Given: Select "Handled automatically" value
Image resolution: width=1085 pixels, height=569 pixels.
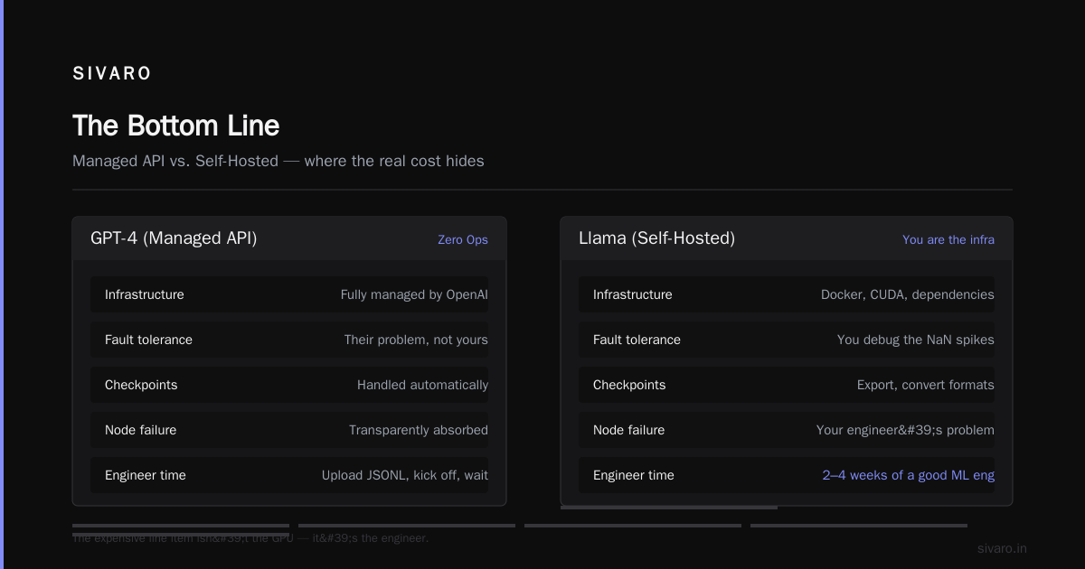Looking at the screenshot, I should pos(422,385).
